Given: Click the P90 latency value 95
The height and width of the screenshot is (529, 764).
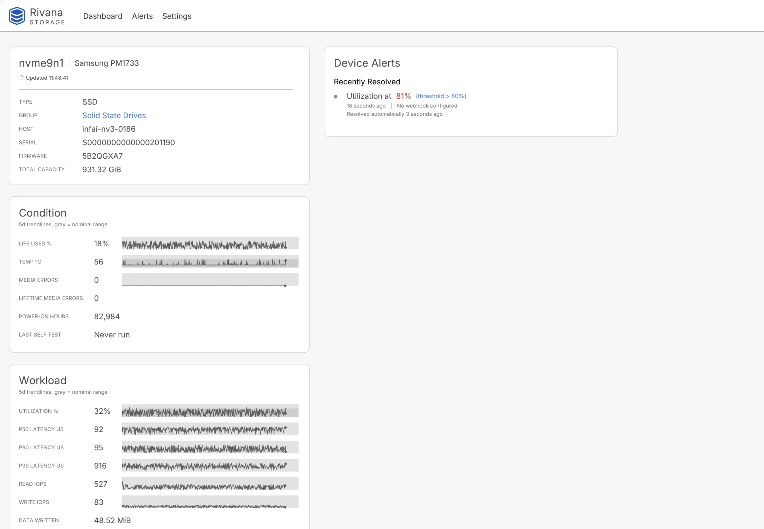Looking at the screenshot, I should [x=99, y=448].
